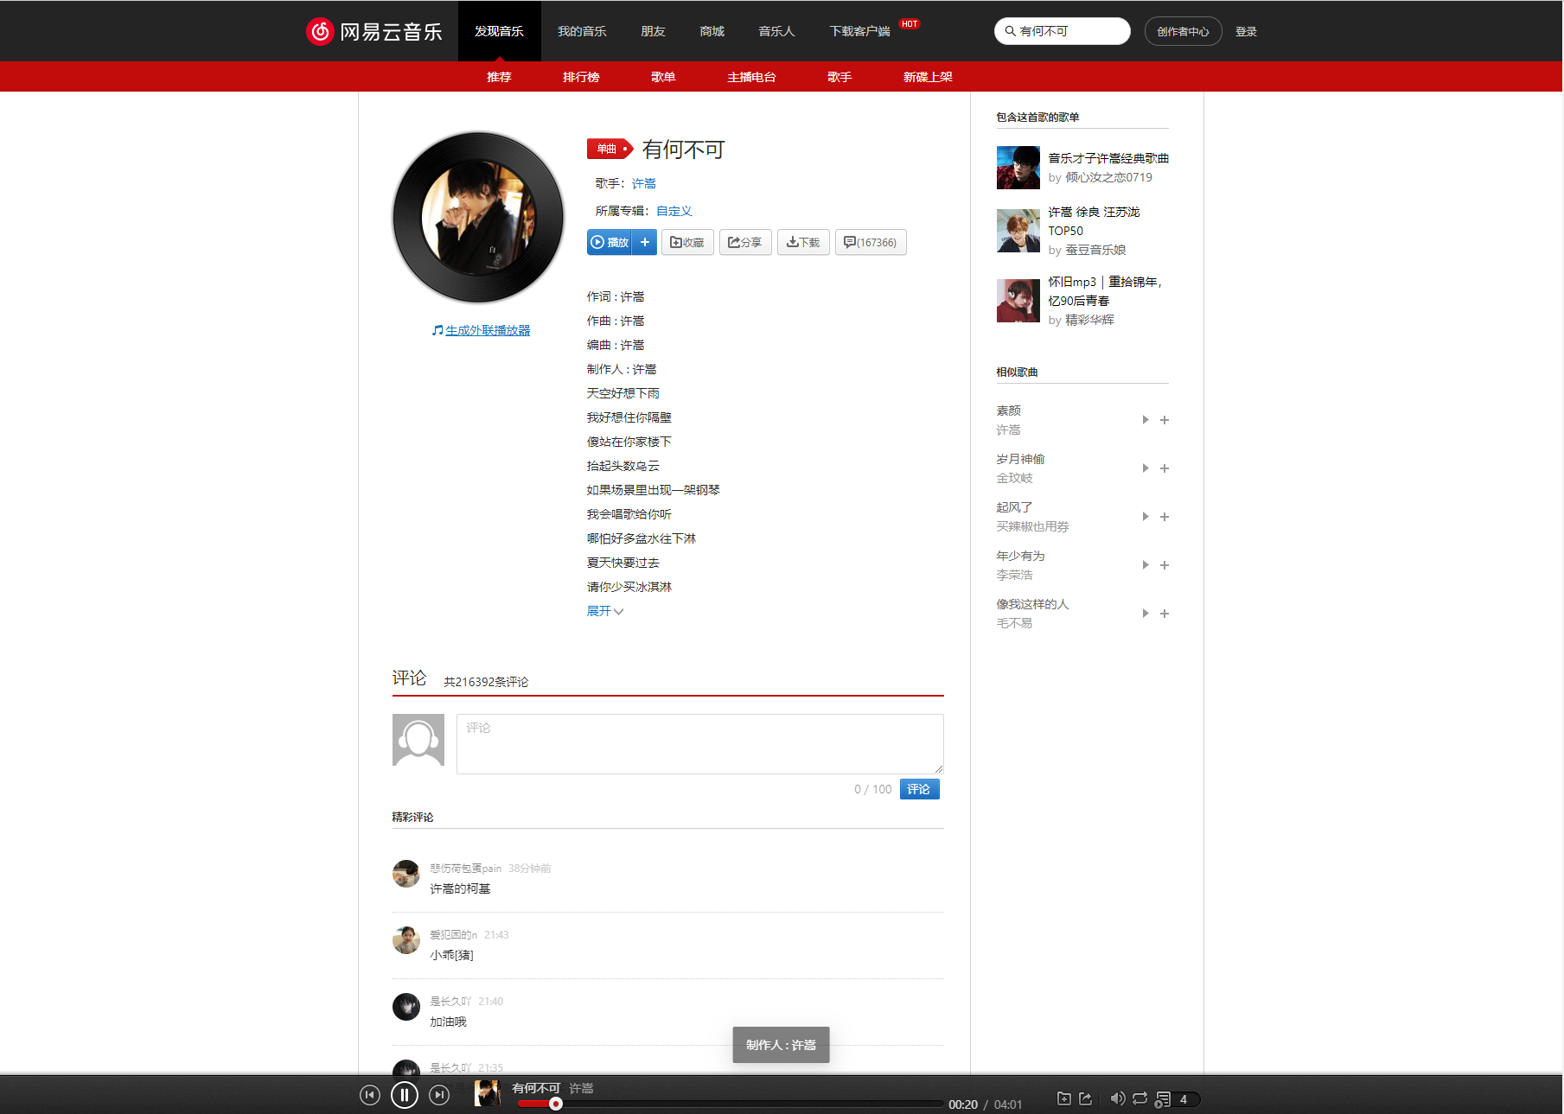Toggle the loop mode icon
Screen dimensions: 1564x1114
[x=1140, y=1098]
